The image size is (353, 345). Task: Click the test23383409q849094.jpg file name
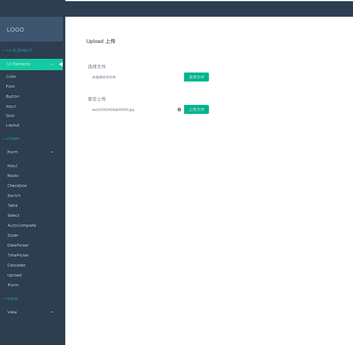113,110
